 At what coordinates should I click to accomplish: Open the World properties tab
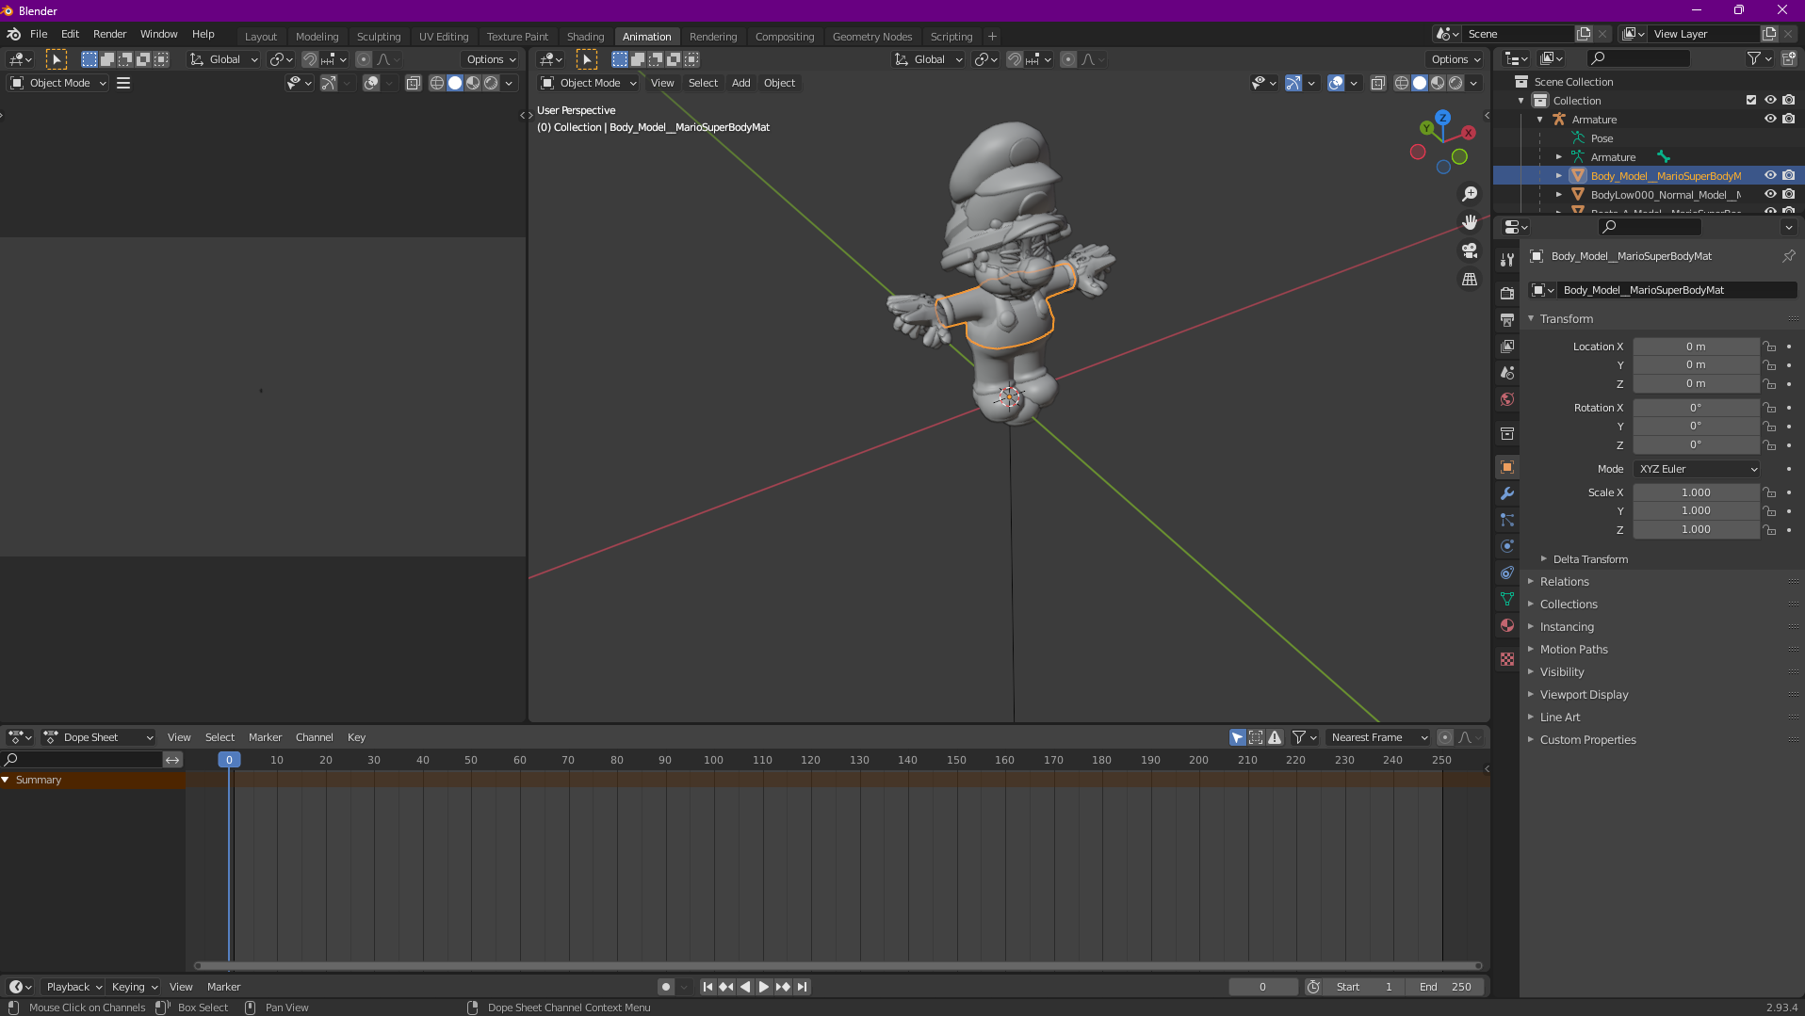tap(1507, 399)
